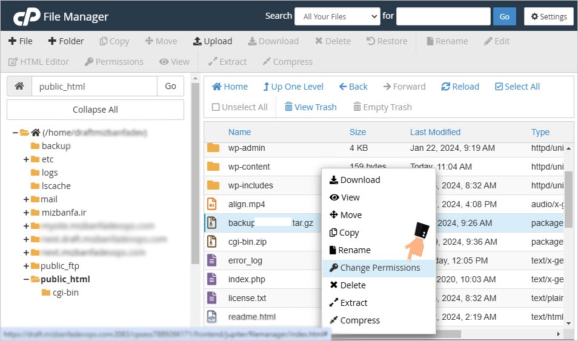
Task: Open the Settings button
Action: (548, 16)
